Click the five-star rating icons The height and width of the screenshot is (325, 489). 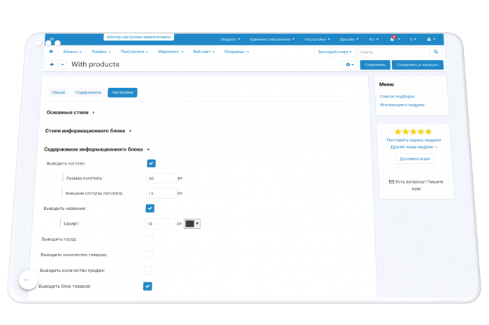point(413,131)
